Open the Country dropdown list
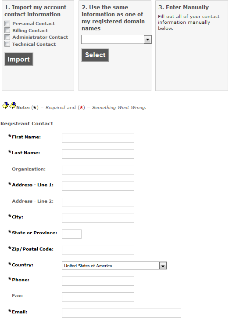229x320 pixels. point(114,265)
